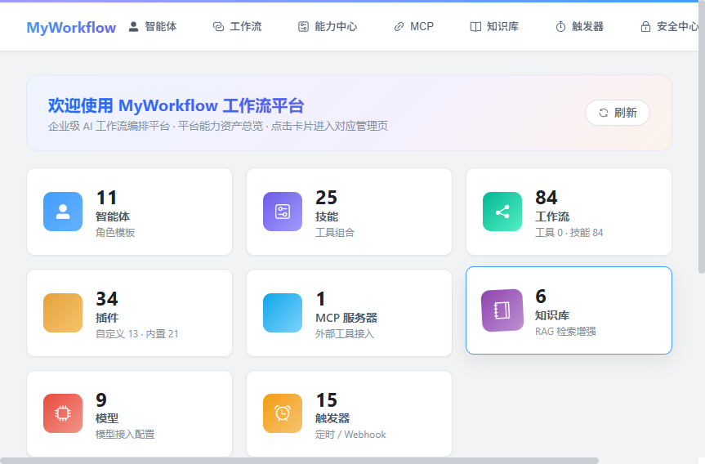This screenshot has height=464, width=705.
Task: Click the 刷新 refresh button
Action: click(x=618, y=113)
